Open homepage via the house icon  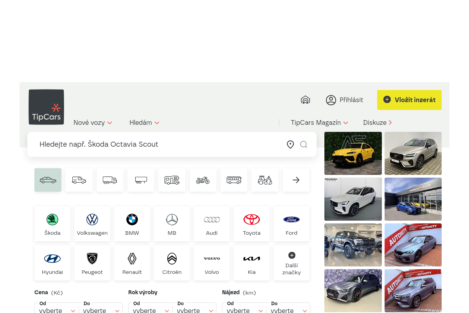click(x=305, y=100)
